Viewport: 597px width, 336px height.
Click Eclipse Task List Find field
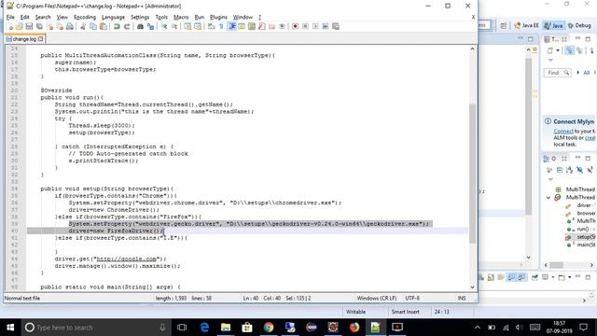coord(558,73)
